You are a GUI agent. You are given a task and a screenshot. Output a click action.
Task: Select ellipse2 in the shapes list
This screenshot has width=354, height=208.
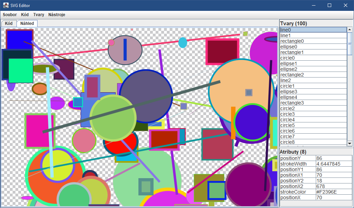pyautogui.click(x=313, y=69)
